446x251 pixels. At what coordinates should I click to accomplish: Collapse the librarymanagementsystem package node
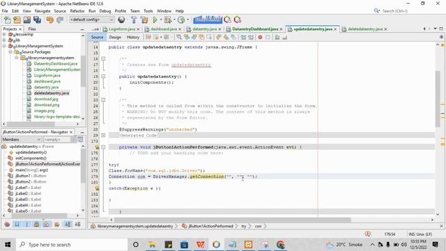[x=17, y=58]
